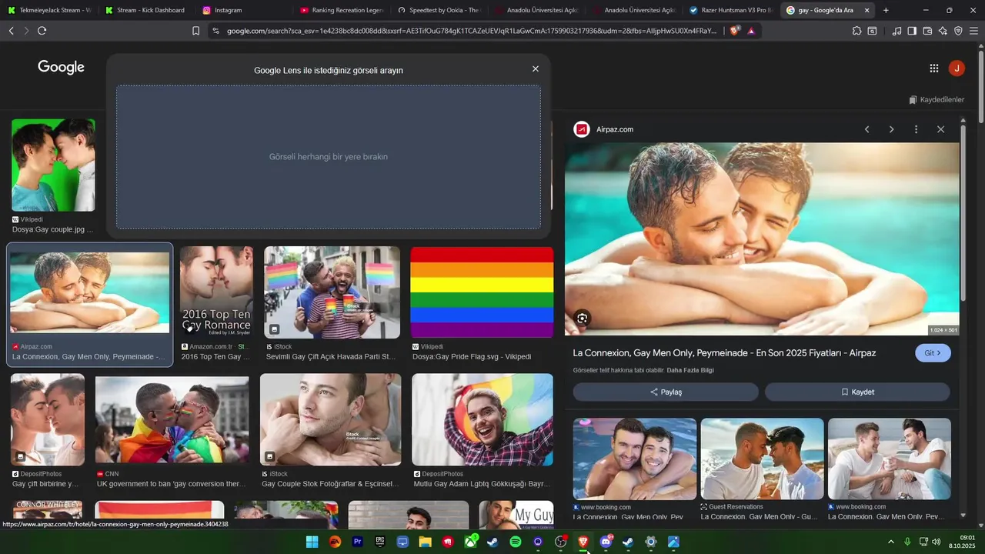Open related image from Guest Reservations
Screen dimensions: 985x554
762,459
